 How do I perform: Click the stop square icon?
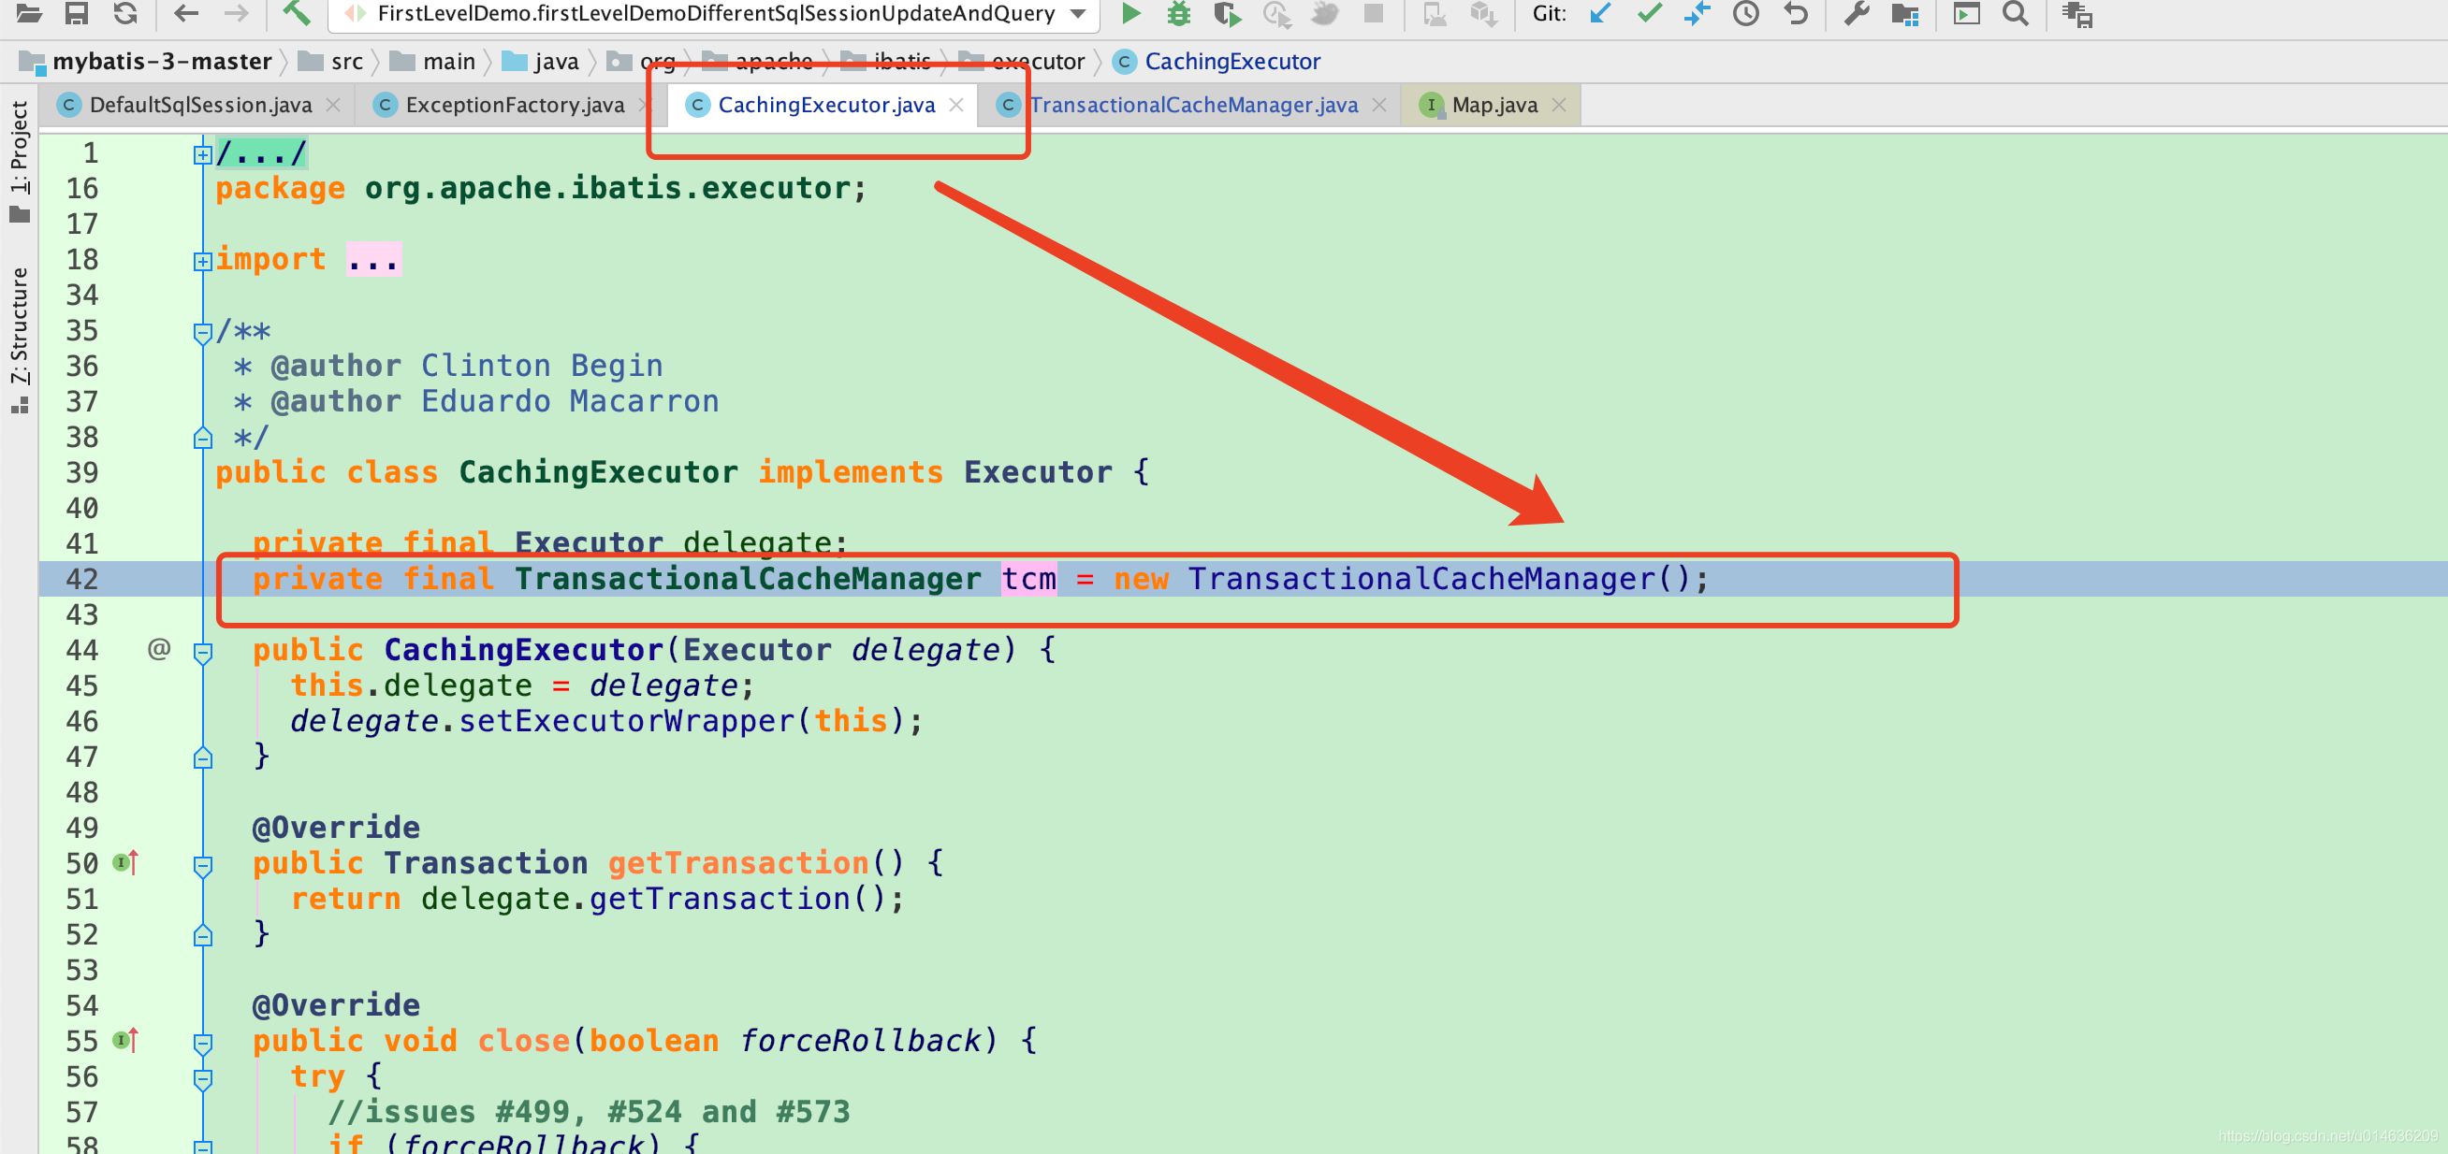(x=1373, y=13)
